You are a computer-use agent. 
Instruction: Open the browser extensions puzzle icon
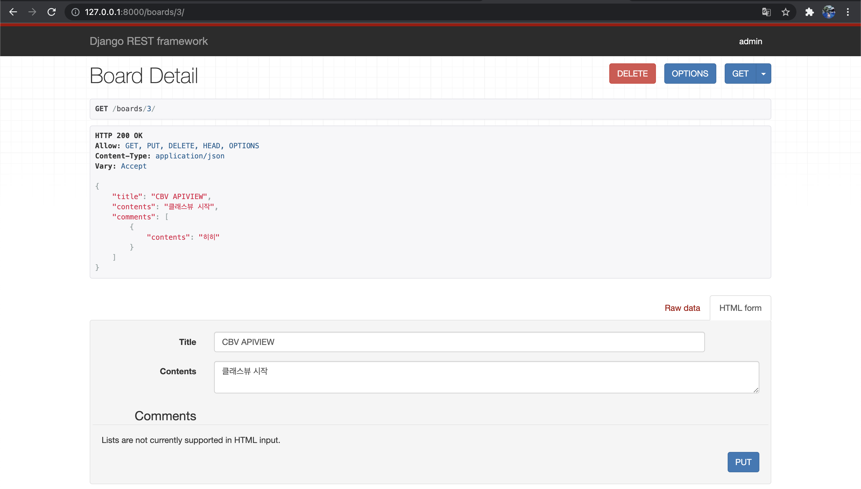tap(809, 12)
